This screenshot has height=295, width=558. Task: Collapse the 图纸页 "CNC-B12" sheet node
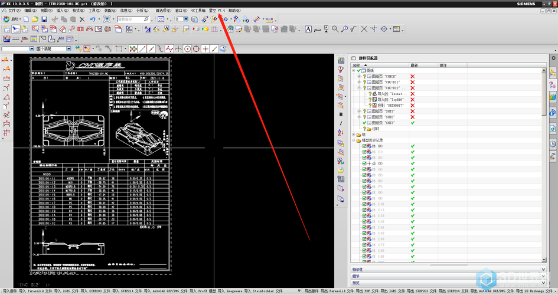[x=359, y=88]
